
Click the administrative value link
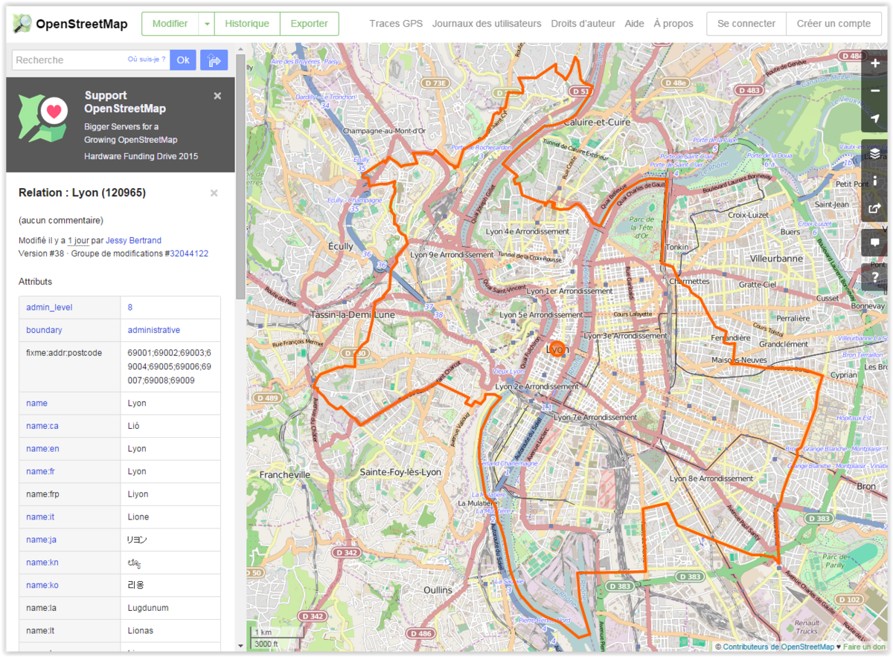click(x=154, y=330)
